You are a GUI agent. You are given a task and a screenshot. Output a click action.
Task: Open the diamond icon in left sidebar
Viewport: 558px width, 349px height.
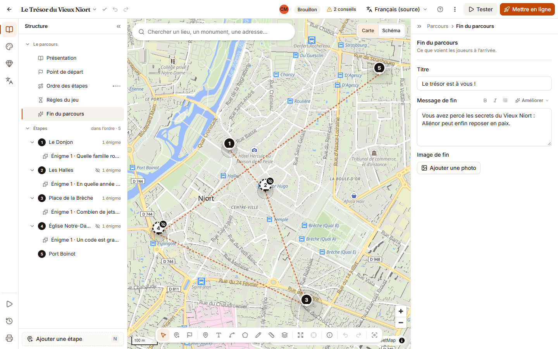tap(9, 64)
